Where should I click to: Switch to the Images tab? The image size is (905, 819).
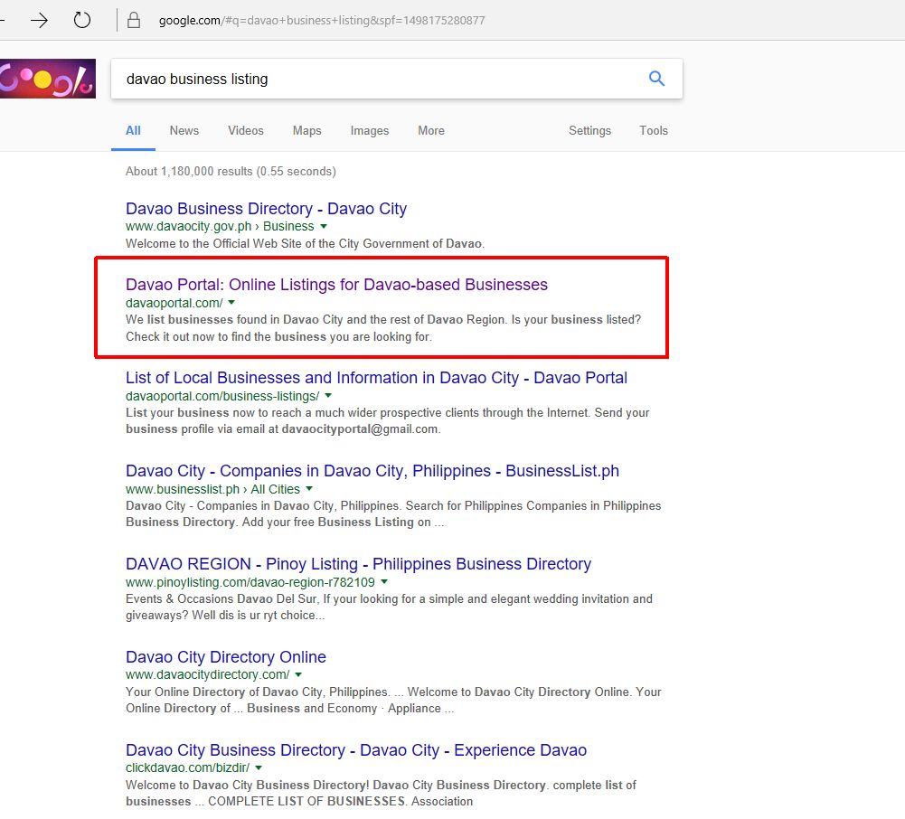(370, 130)
